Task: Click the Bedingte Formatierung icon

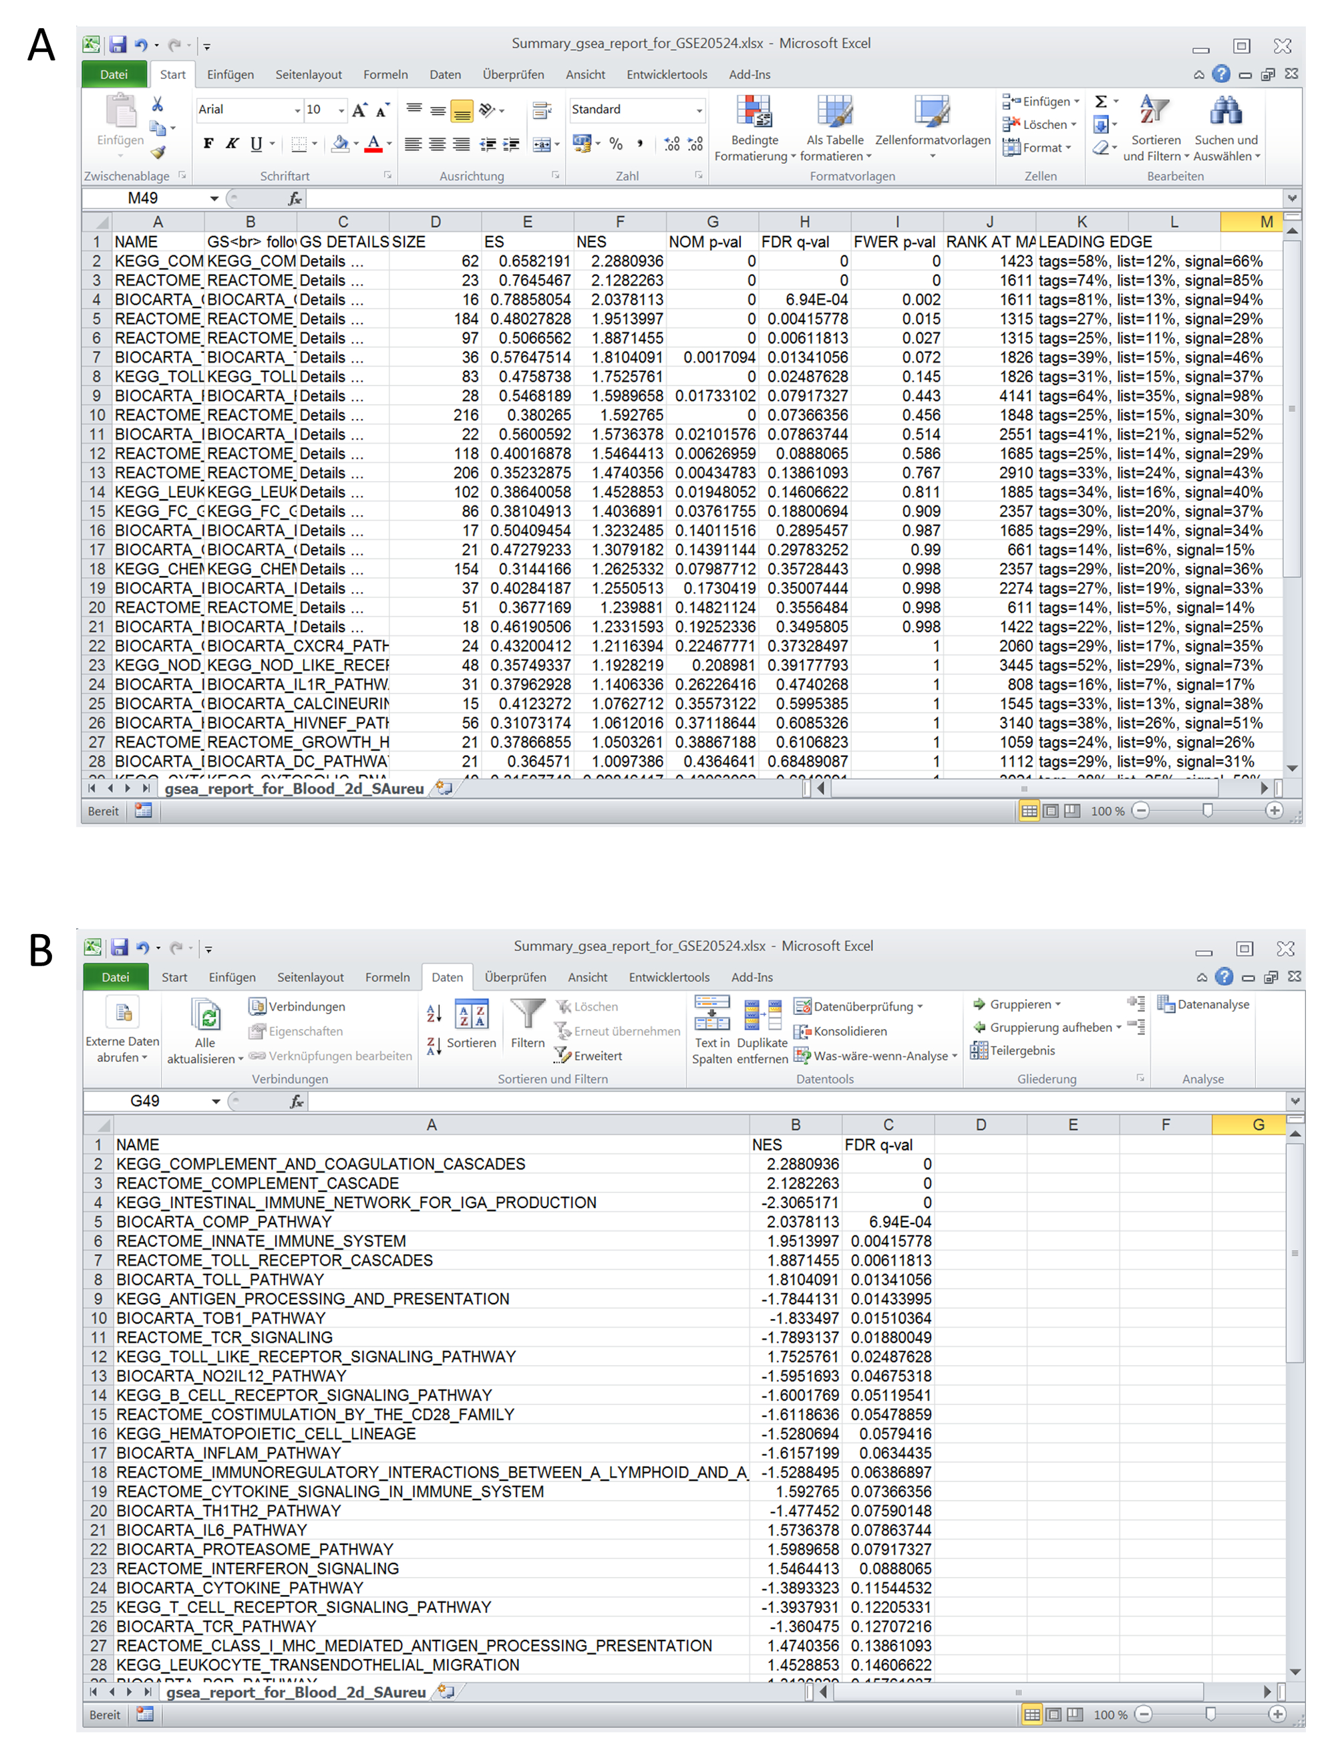Action: [x=754, y=112]
